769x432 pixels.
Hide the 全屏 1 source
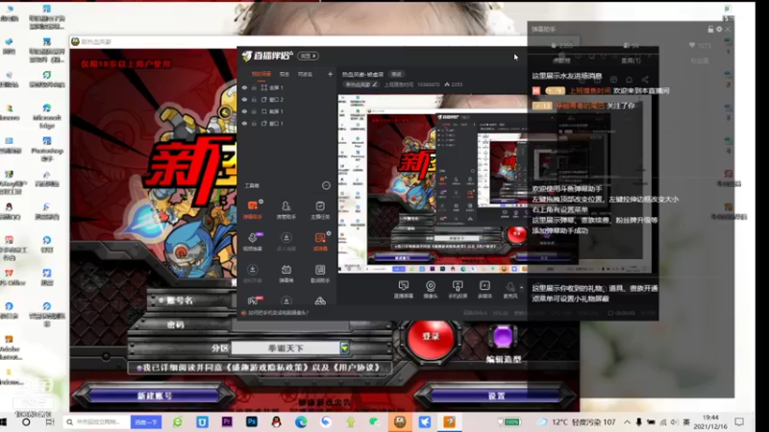(x=244, y=87)
